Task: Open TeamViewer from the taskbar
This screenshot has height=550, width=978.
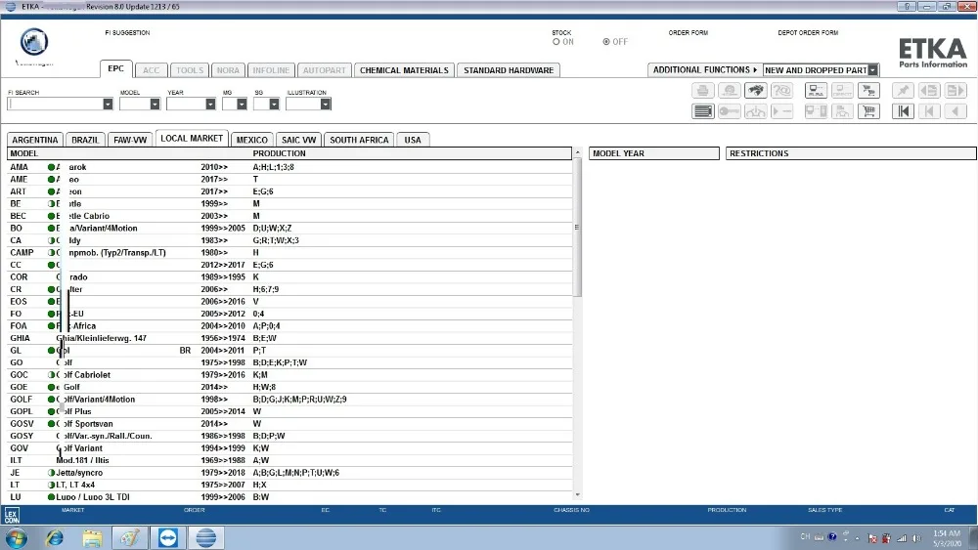Action: pyautogui.click(x=168, y=537)
